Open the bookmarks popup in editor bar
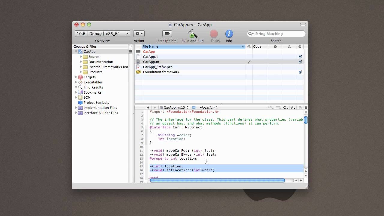Screen dimensions: 384x216 (x=271, y=107)
